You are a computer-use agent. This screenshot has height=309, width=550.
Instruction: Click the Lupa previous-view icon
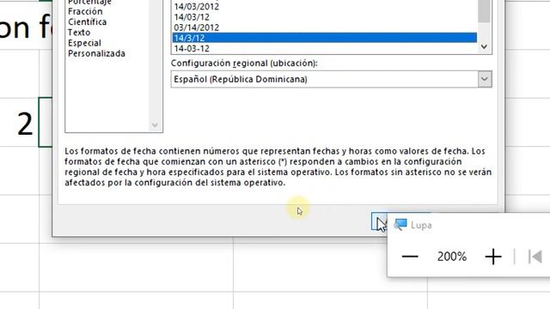tap(535, 257)
